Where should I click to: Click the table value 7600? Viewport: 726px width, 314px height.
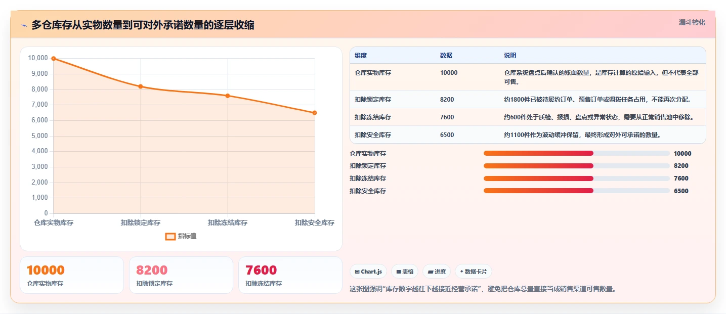click(x=447, y=117)
